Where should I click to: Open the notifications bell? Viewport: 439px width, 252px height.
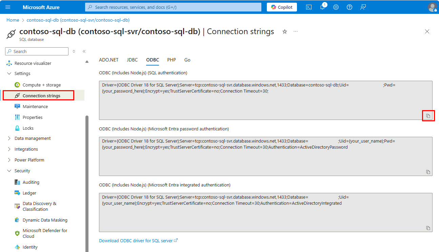pos(322,7)
